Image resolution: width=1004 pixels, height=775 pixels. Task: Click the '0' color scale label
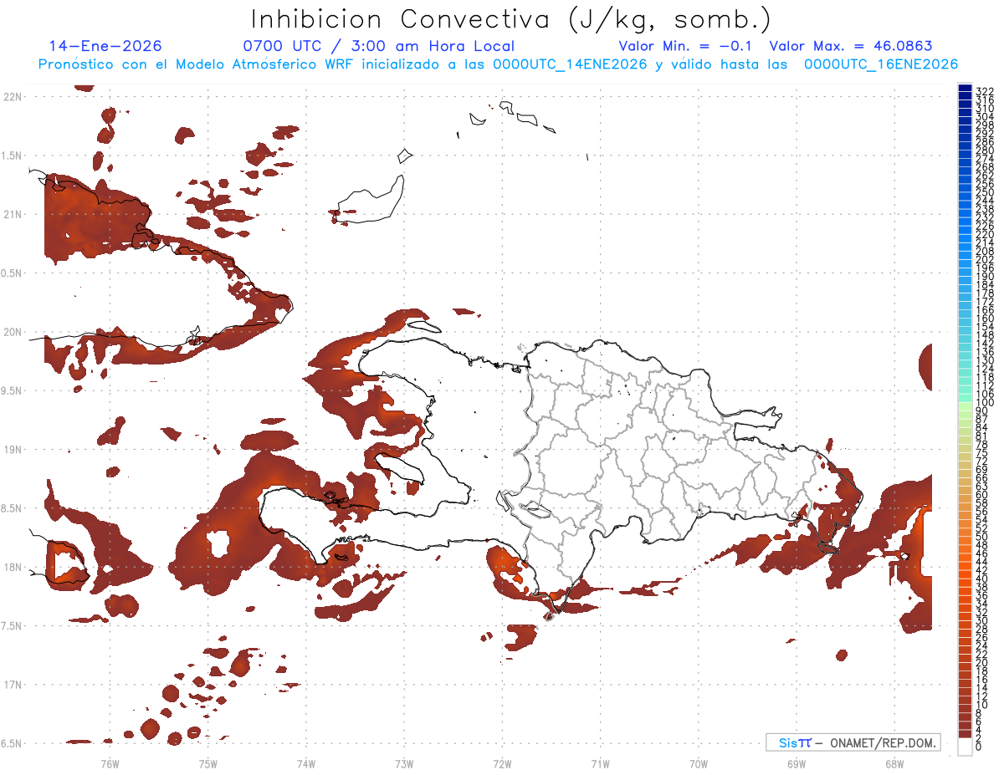979,746
